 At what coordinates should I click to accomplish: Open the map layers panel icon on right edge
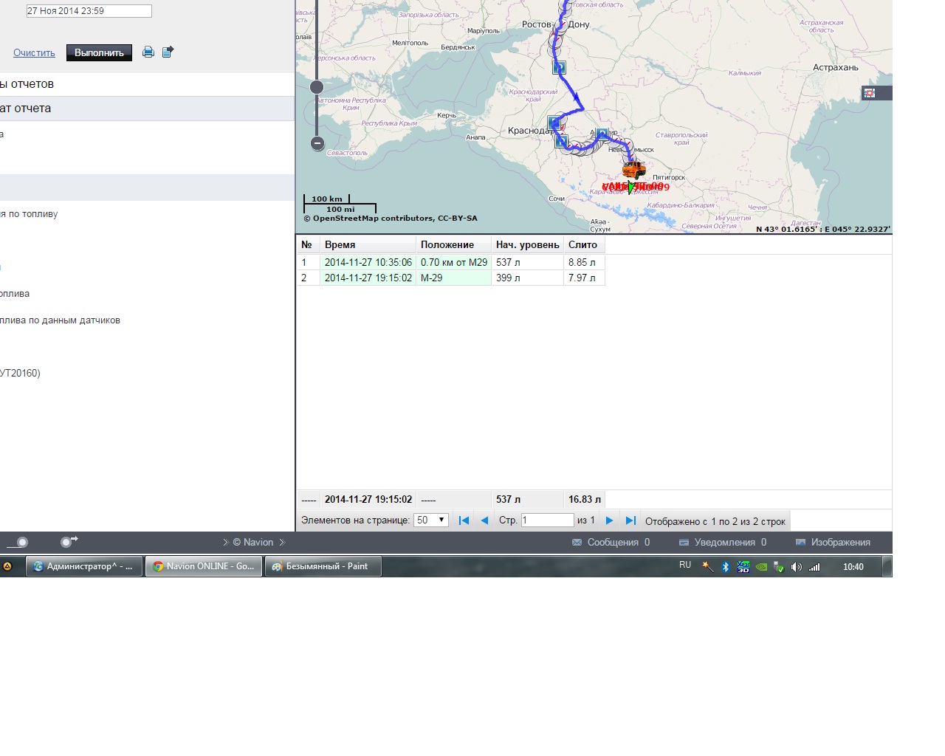pos(870,93)
